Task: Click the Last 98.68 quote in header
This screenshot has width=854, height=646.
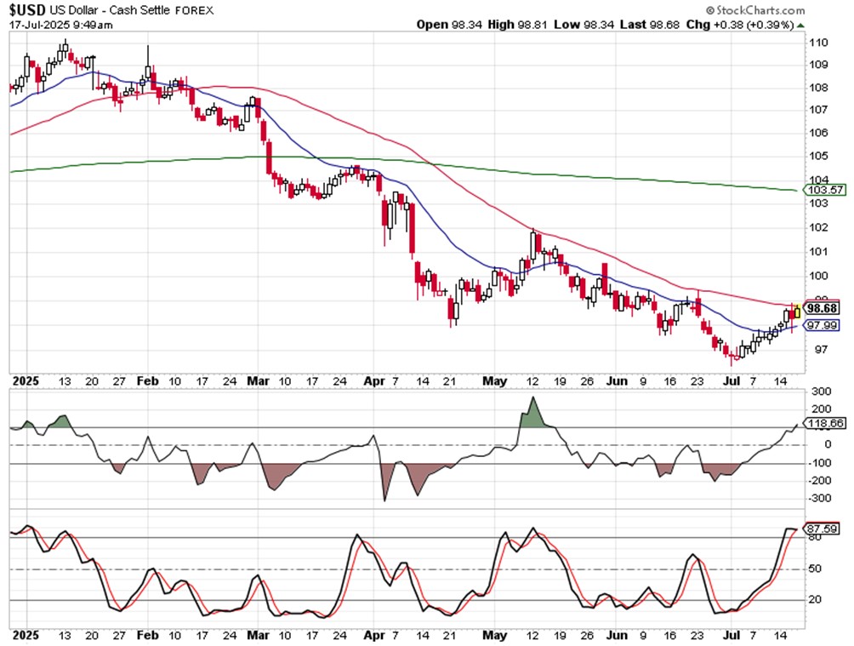Action: pos(649,25)
